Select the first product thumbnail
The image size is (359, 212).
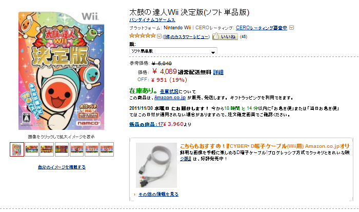tap(17, 149)
